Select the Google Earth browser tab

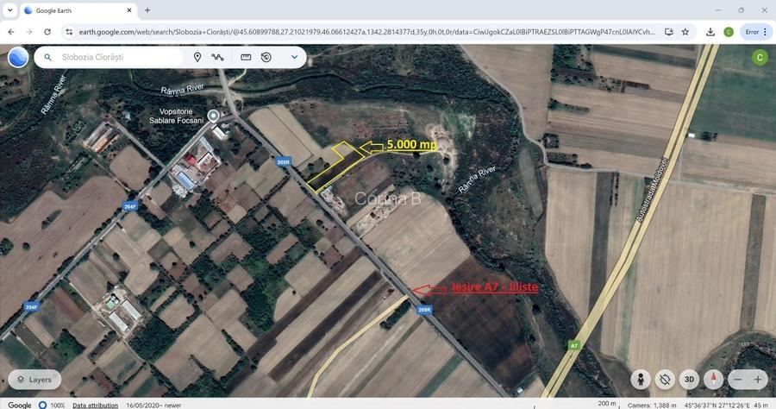[x=76, y=10]
